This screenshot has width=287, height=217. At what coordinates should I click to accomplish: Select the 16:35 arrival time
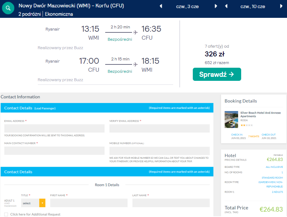(151, 29)
